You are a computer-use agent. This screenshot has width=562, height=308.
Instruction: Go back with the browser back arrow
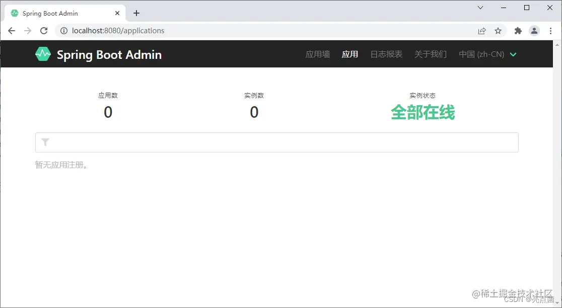click(12, 31)
